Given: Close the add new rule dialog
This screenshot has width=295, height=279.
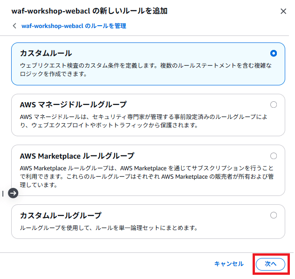Looking at the screenshot, I should 283,11.
